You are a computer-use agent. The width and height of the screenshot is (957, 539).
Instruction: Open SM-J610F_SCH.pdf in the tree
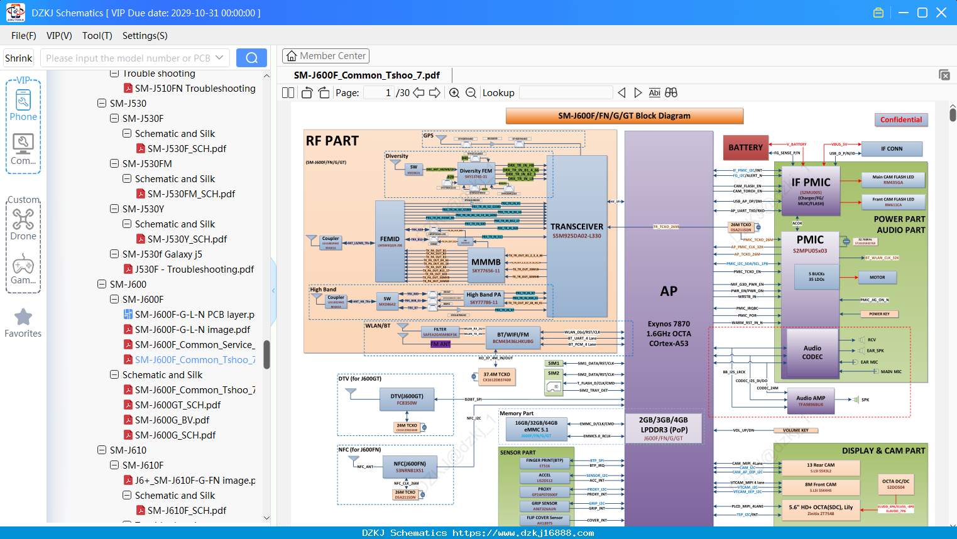tap(187, 511)
